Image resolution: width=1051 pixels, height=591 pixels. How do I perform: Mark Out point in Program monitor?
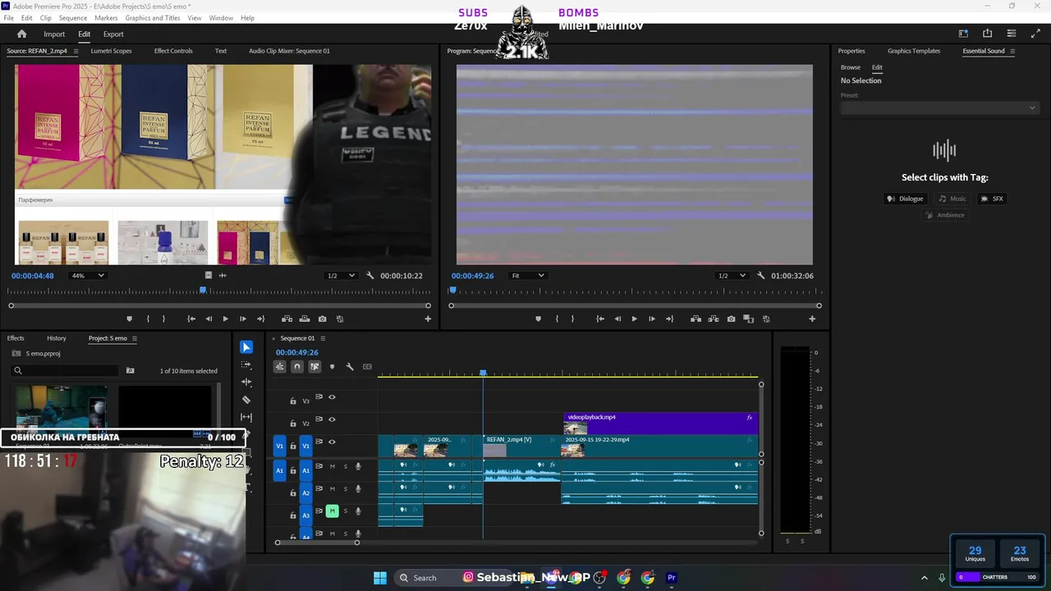pos(572,318)
